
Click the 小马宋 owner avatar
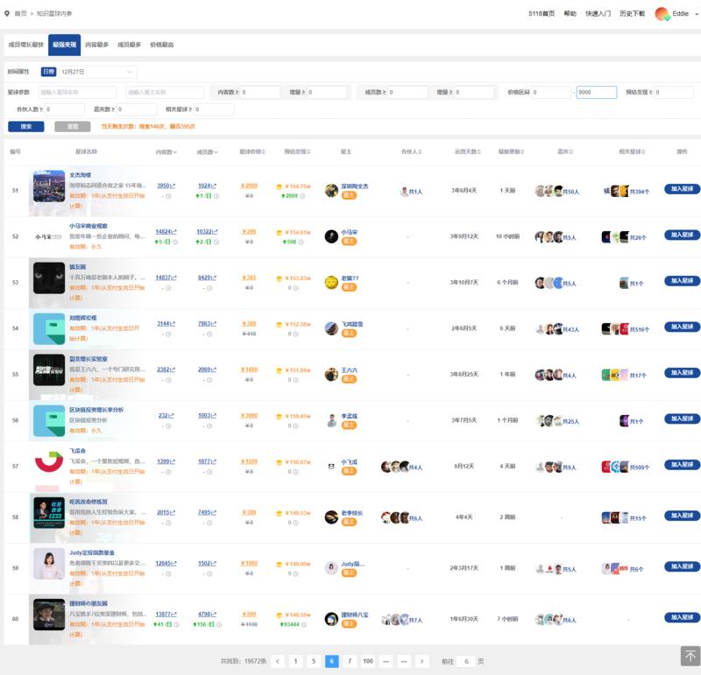click(x=331, y=236)
